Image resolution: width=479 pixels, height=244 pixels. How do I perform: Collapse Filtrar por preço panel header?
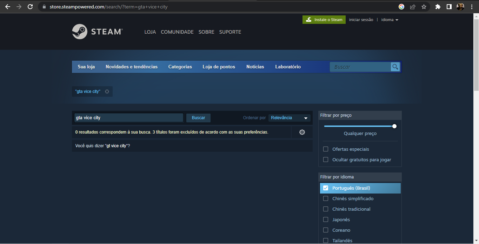(x=360, y=115)
